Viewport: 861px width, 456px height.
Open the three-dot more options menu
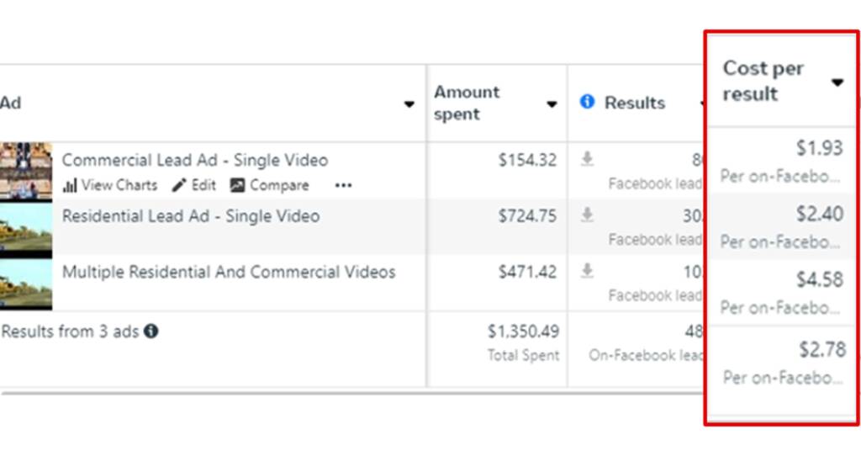click(343, 186)
